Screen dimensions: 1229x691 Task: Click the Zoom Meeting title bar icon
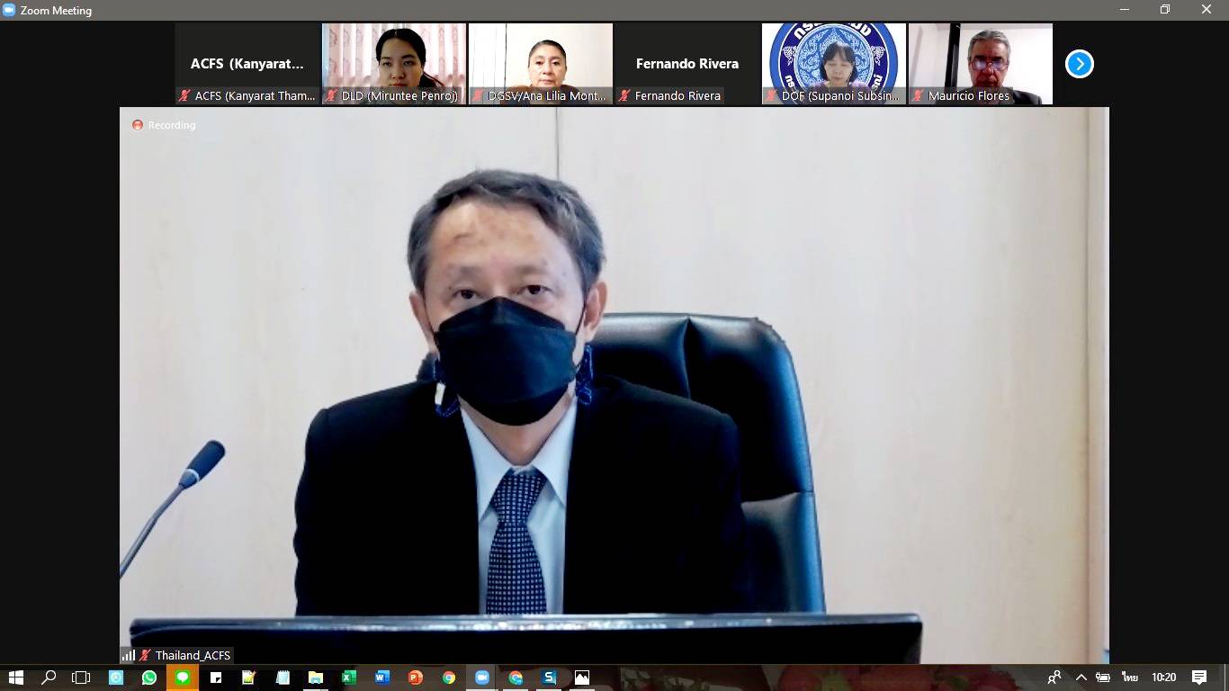[9, 10]
